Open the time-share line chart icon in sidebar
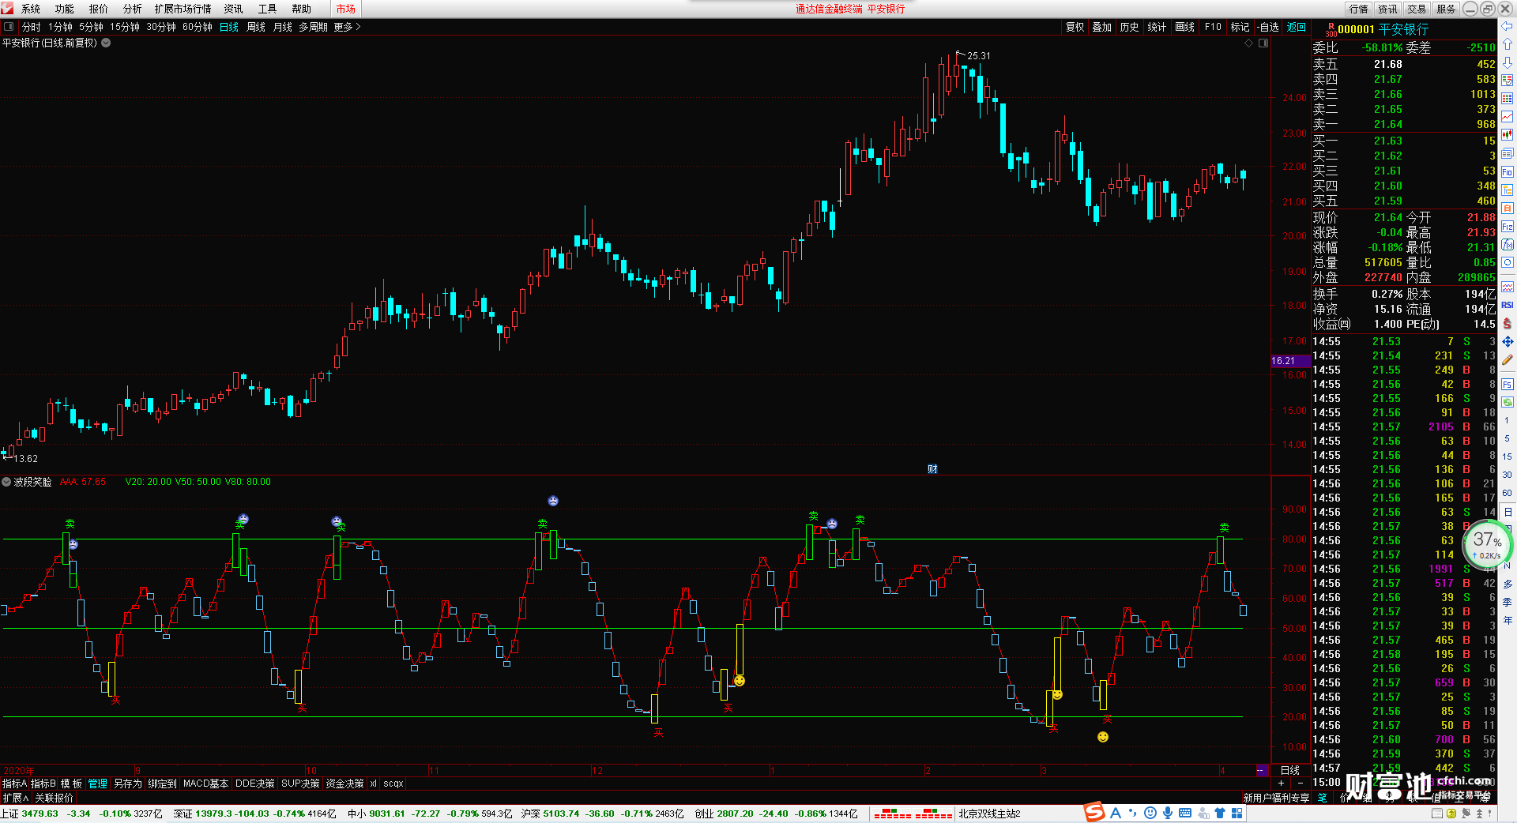 coord(1507,117)
